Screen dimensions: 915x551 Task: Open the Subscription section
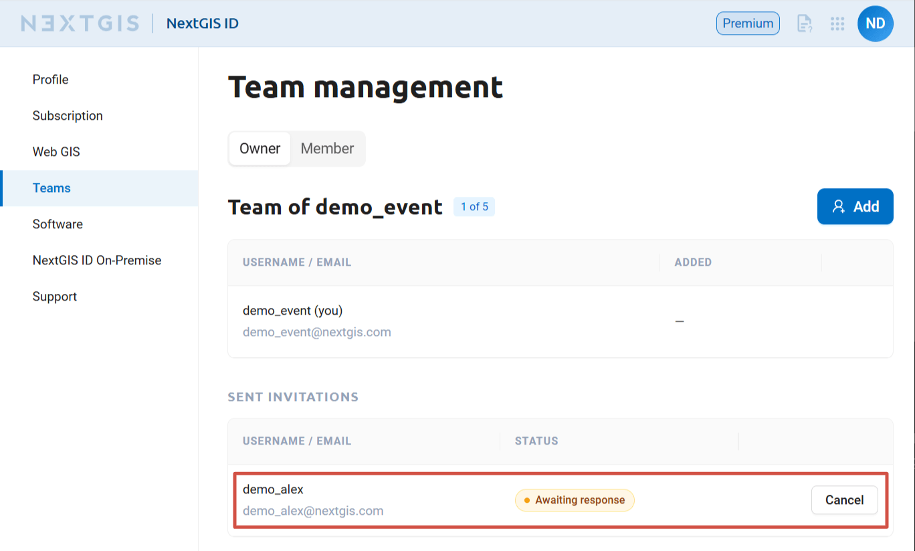click(99, 116)
